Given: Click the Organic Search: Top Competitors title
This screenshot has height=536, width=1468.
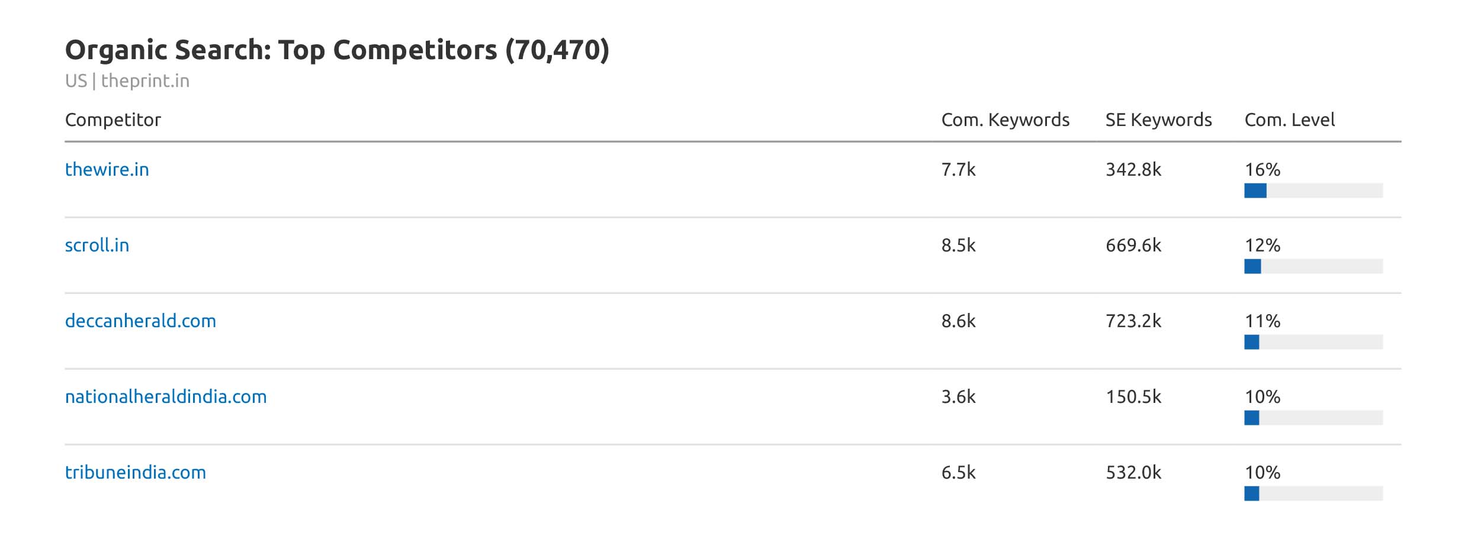Looking at the screenshot, I should 337,50.
